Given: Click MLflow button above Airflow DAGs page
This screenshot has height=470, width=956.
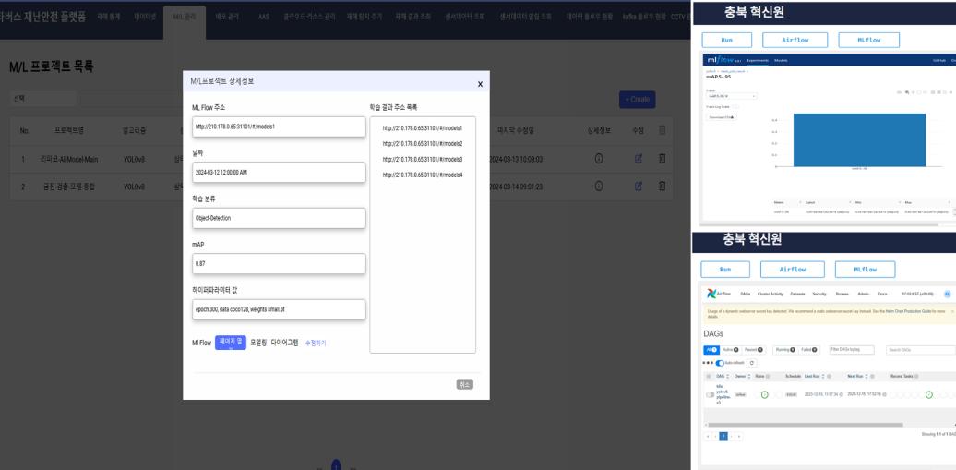Looking at the screenshot, I should pyautogui.click(x=866, y=270).
